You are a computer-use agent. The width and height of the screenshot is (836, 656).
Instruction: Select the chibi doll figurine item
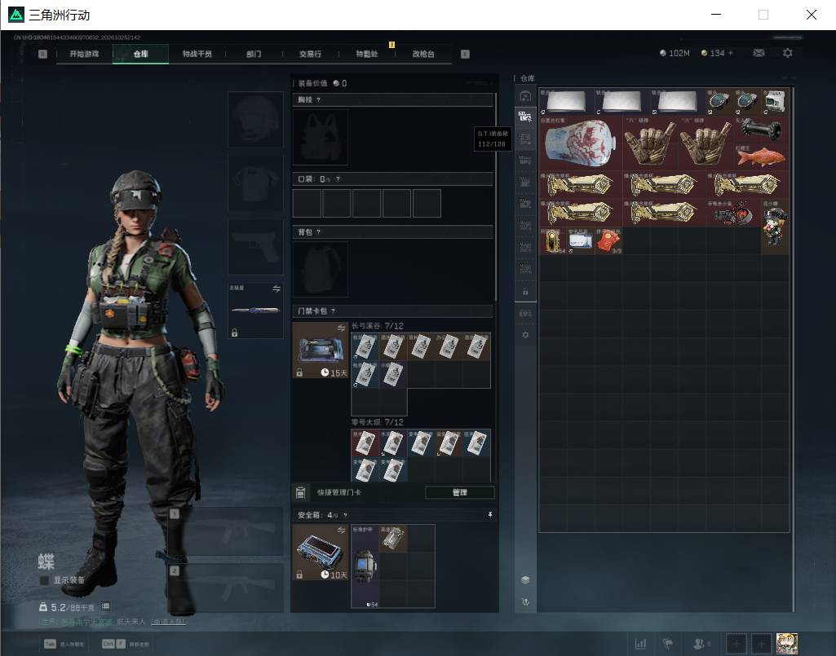pos(775,227)
